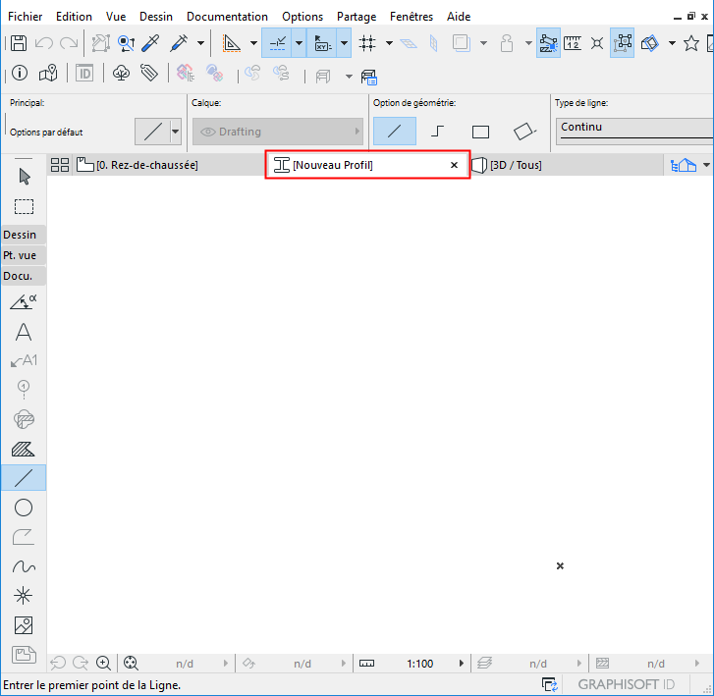Select the Fill hatch tool
The image size is (714, 696).
(x=24, y=450)
